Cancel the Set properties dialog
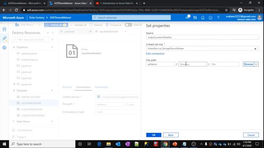This screenshot has width=264, height=148. pos(251,135)
